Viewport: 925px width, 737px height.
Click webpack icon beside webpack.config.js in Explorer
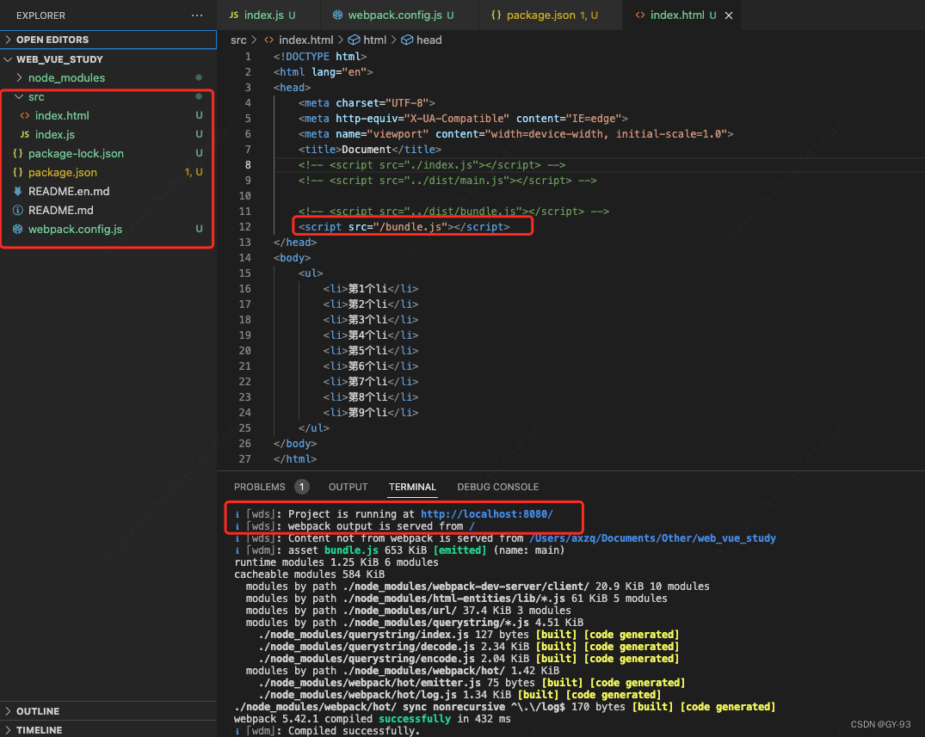pos(18,229)
